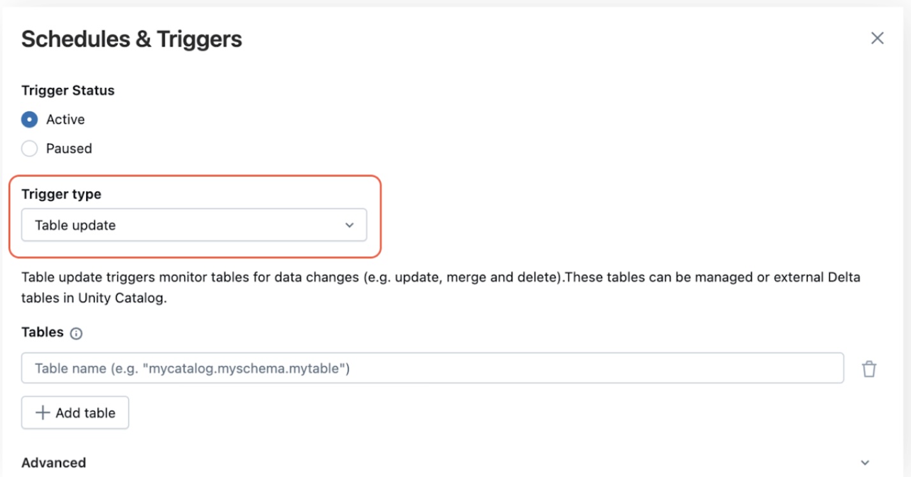Viewport: 911px width, 477px height.
Task: Open the Trigger type combo box
Action: click(194, 225)
